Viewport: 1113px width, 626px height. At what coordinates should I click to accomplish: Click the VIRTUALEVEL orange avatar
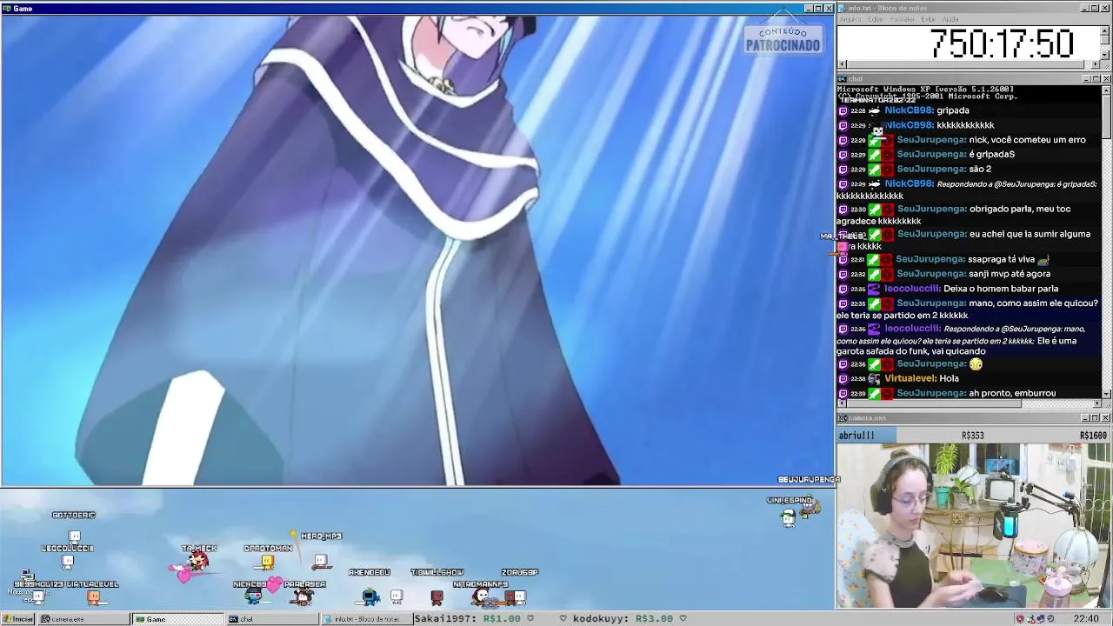tap(93, 597)
